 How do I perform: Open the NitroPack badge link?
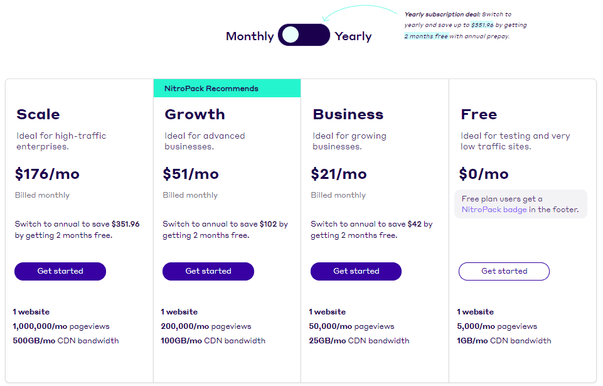point(494,210)
